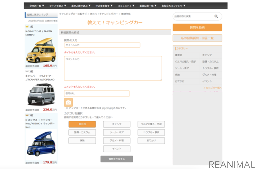The width and height of the screenshot is (256, 169).
Task: Focus the コメント入力 text area
Action: click(113, 68)
